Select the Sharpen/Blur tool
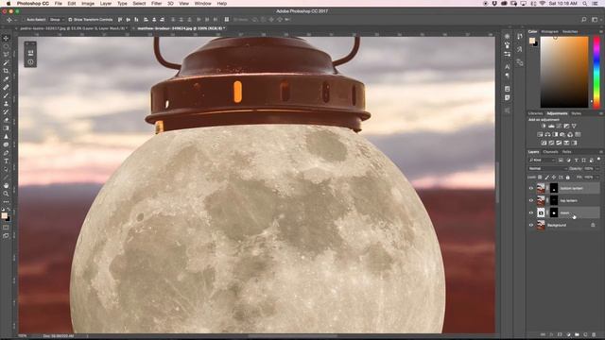 click(x=6, y=136)
